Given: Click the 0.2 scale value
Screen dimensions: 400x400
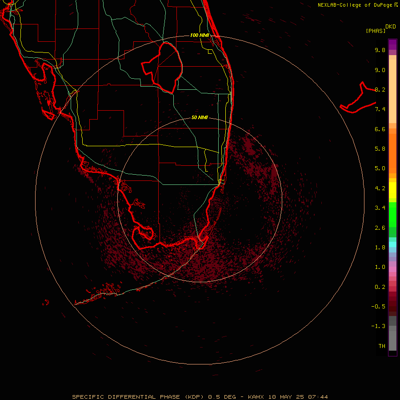Looking at the screenshot, I should coord(380,287).
